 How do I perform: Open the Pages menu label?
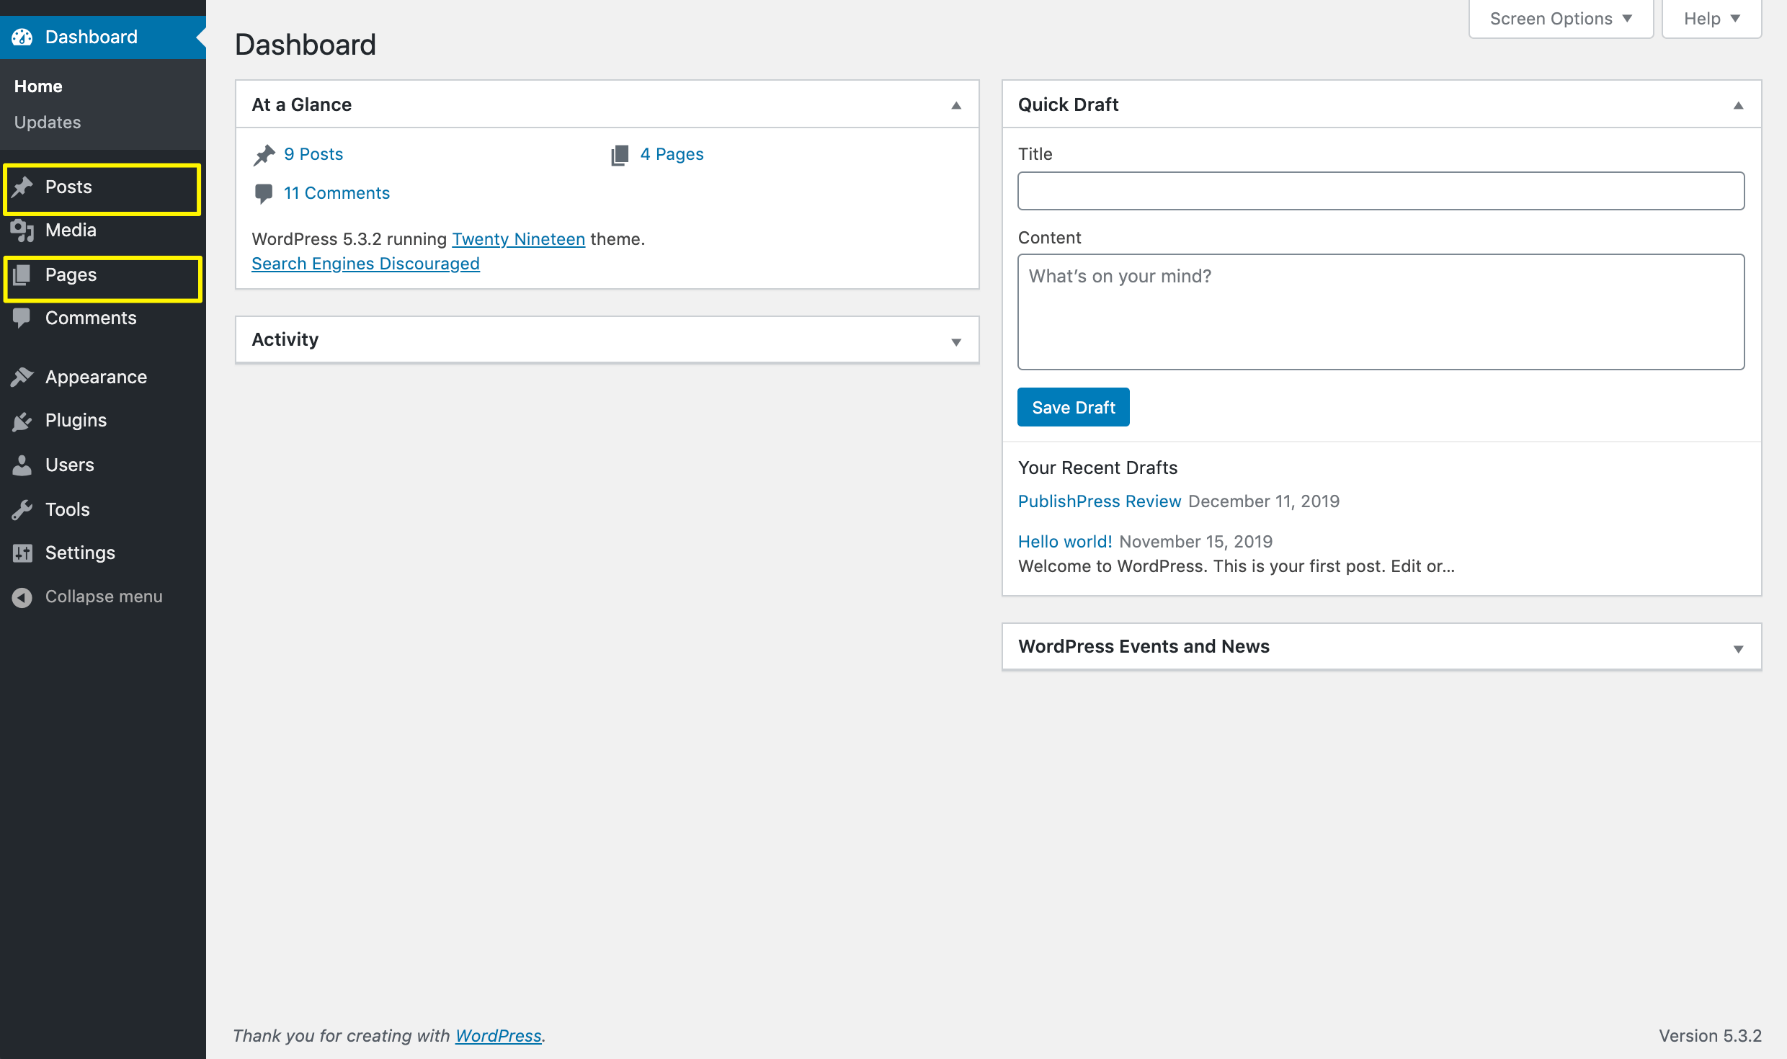click(71, 274)
